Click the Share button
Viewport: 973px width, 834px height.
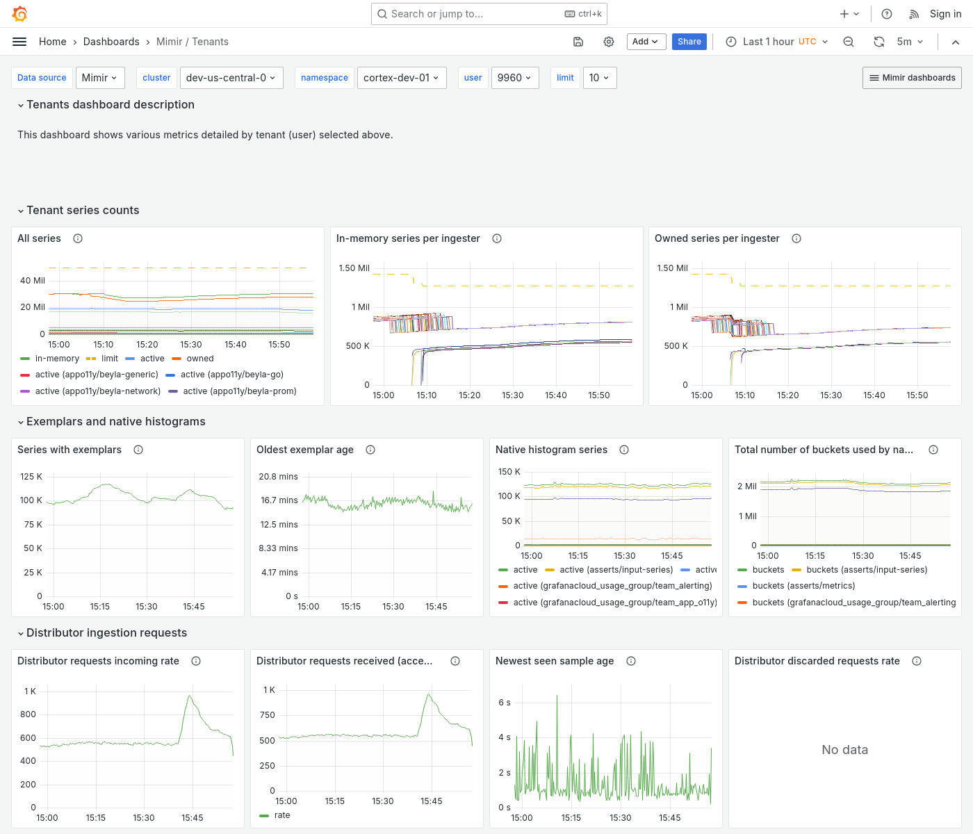(x=689, y=42)
